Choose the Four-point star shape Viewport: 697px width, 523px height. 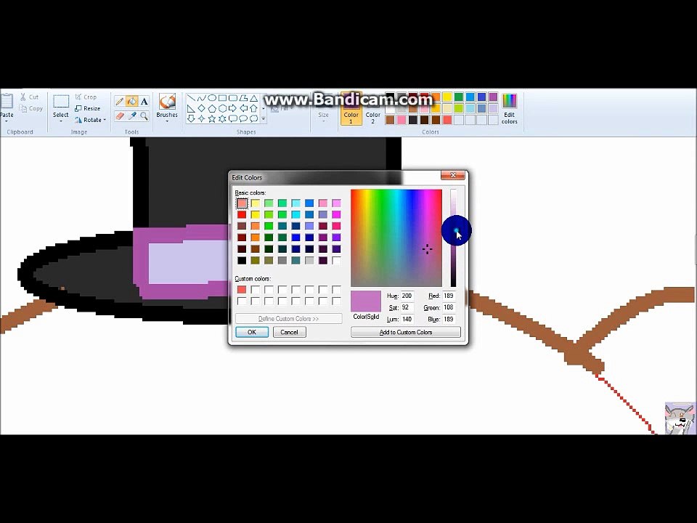[x=202, y=118]
